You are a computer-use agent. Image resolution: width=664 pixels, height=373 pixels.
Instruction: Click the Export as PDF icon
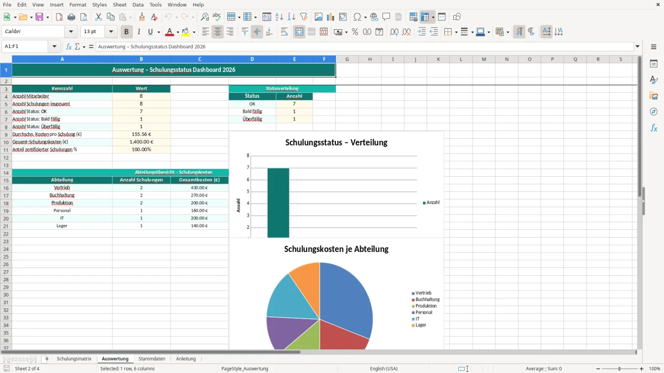59,17
